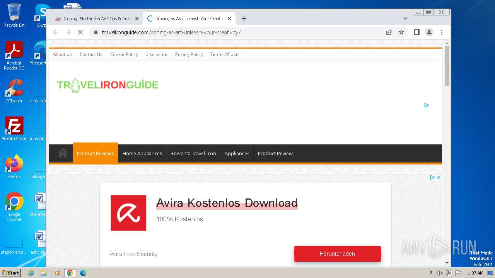Click the browser forward arrow
Screen dimensions: 495x278
(68, 32)
